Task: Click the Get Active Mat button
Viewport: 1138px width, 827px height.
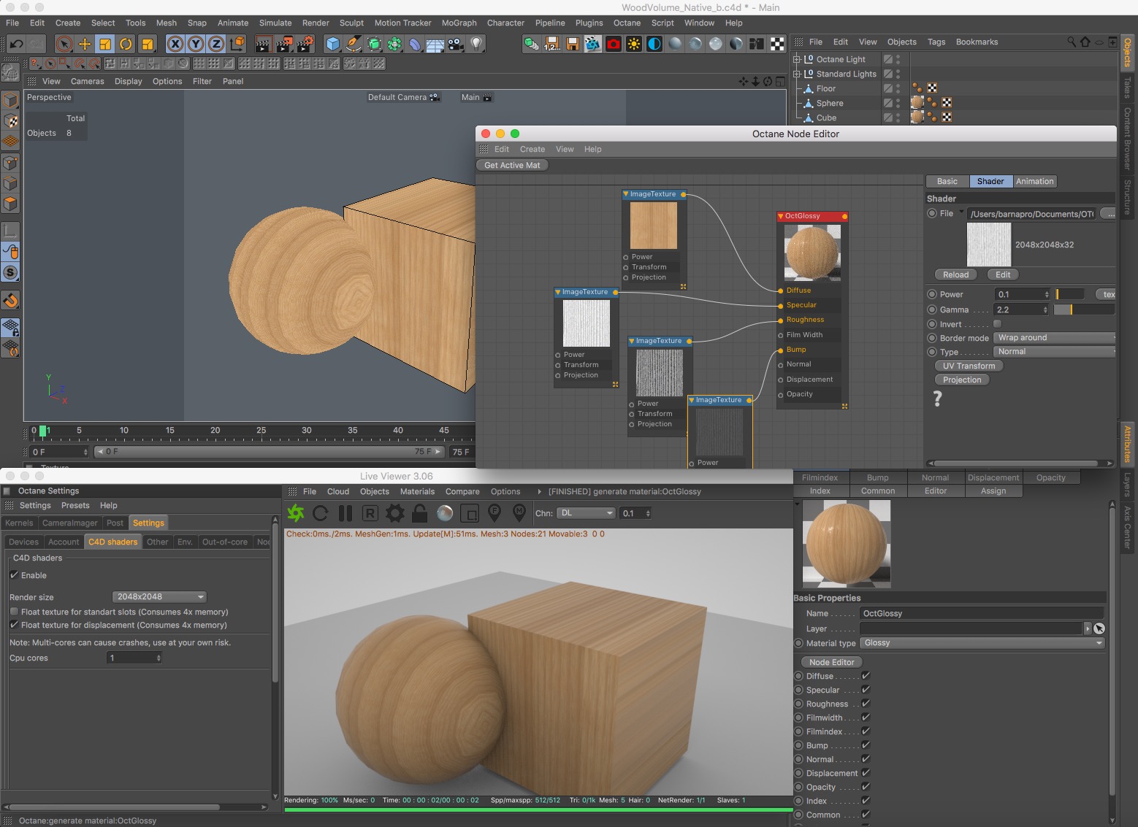Action: click(512, 166)
